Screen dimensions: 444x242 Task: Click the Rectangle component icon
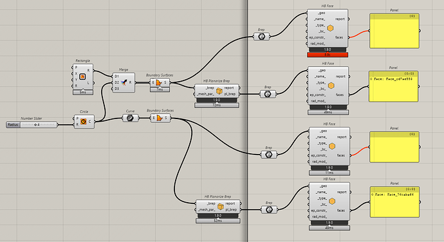coord(82,77)
